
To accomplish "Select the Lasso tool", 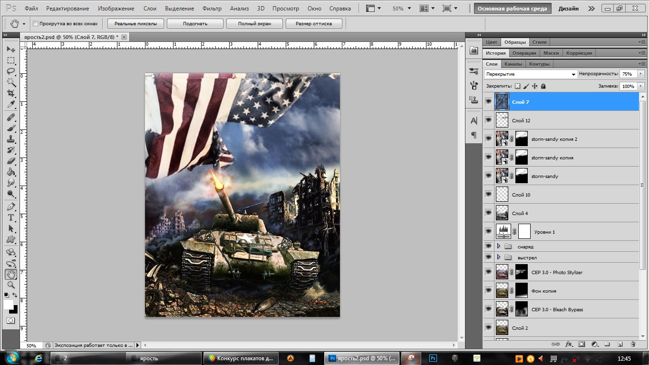I will [11, 71].
